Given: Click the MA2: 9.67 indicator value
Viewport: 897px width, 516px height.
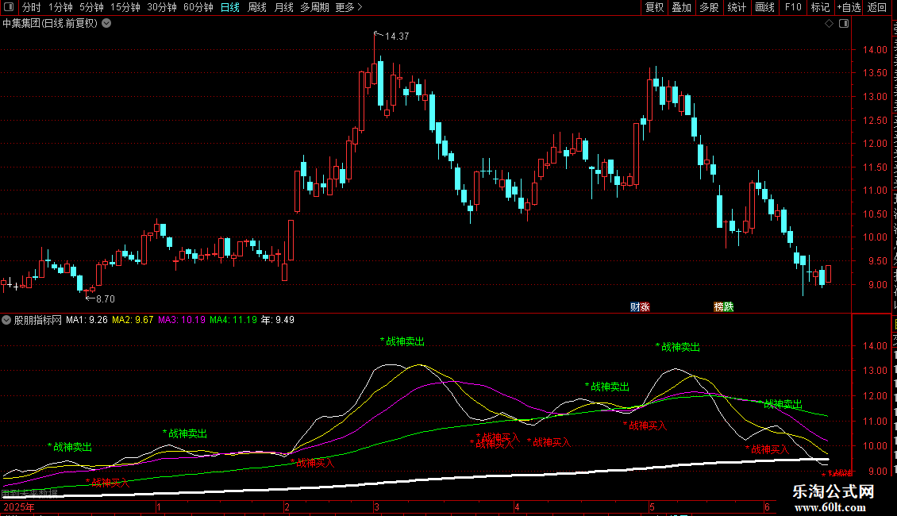Looking at the screenshot, I should coord(133,320).
